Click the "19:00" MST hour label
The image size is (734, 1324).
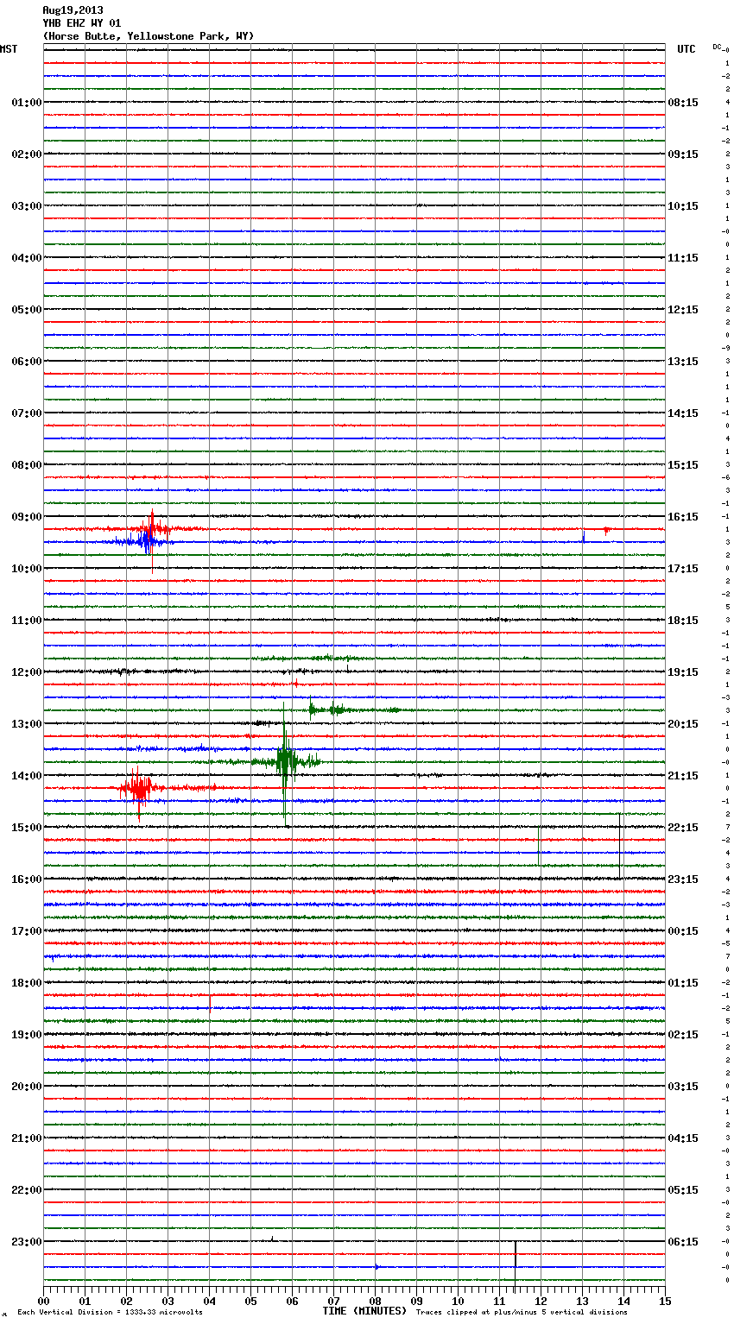click(x=27, y=1035)
